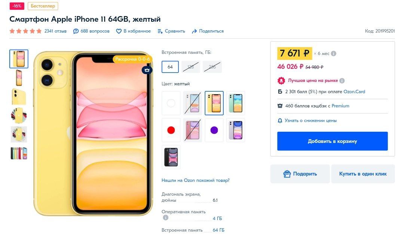404x235 pixels.
Task: Open the 2341 отзыв reviews link
Action: pyautogui.click(x=55, y=31)
